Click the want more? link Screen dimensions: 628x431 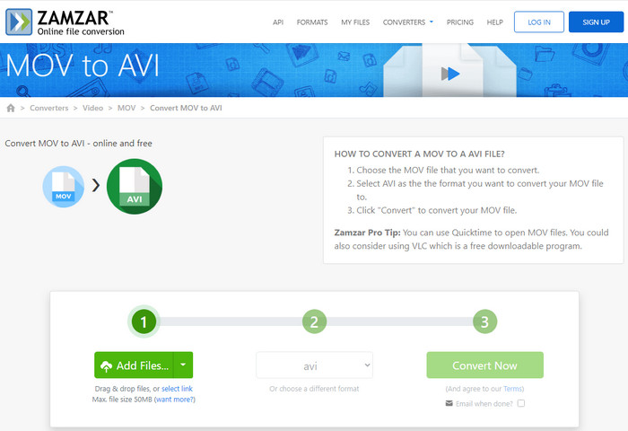click(x=175, y=400)
